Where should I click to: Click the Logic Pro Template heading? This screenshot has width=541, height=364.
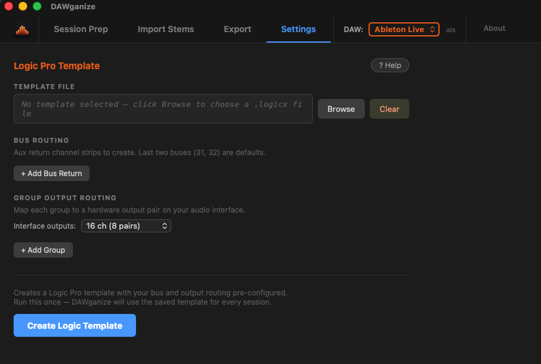56,66
